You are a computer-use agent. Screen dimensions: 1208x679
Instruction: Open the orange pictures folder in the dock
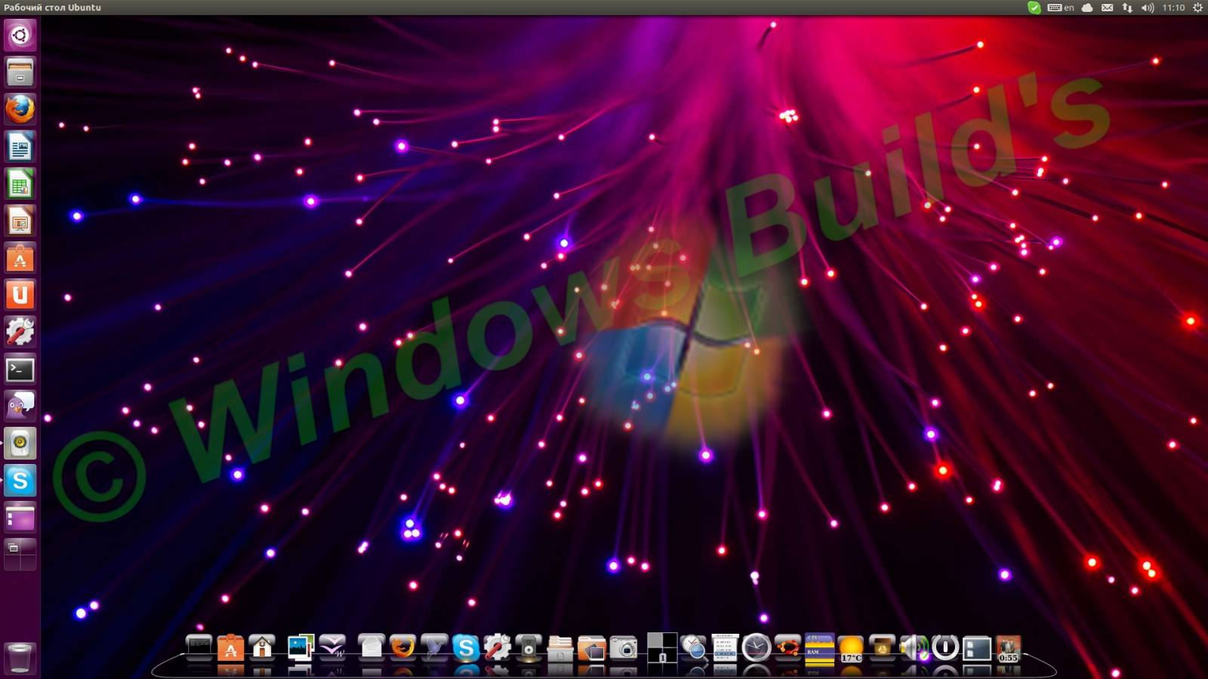click(x=592, y=648)
